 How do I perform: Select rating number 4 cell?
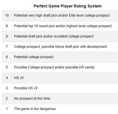[7, 78]
